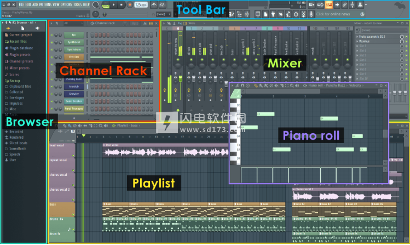
Task: Click the one-click audio recording microphone icon
Action: point(311,14)
